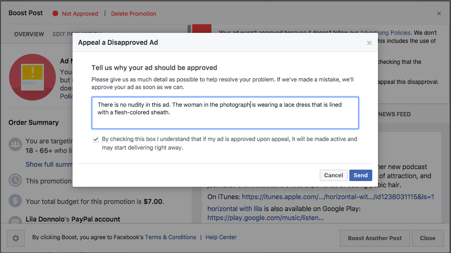This screenshot has width=451, height=253.
Task: Click the Send button in appeal dialog
Action: [360, 175]
